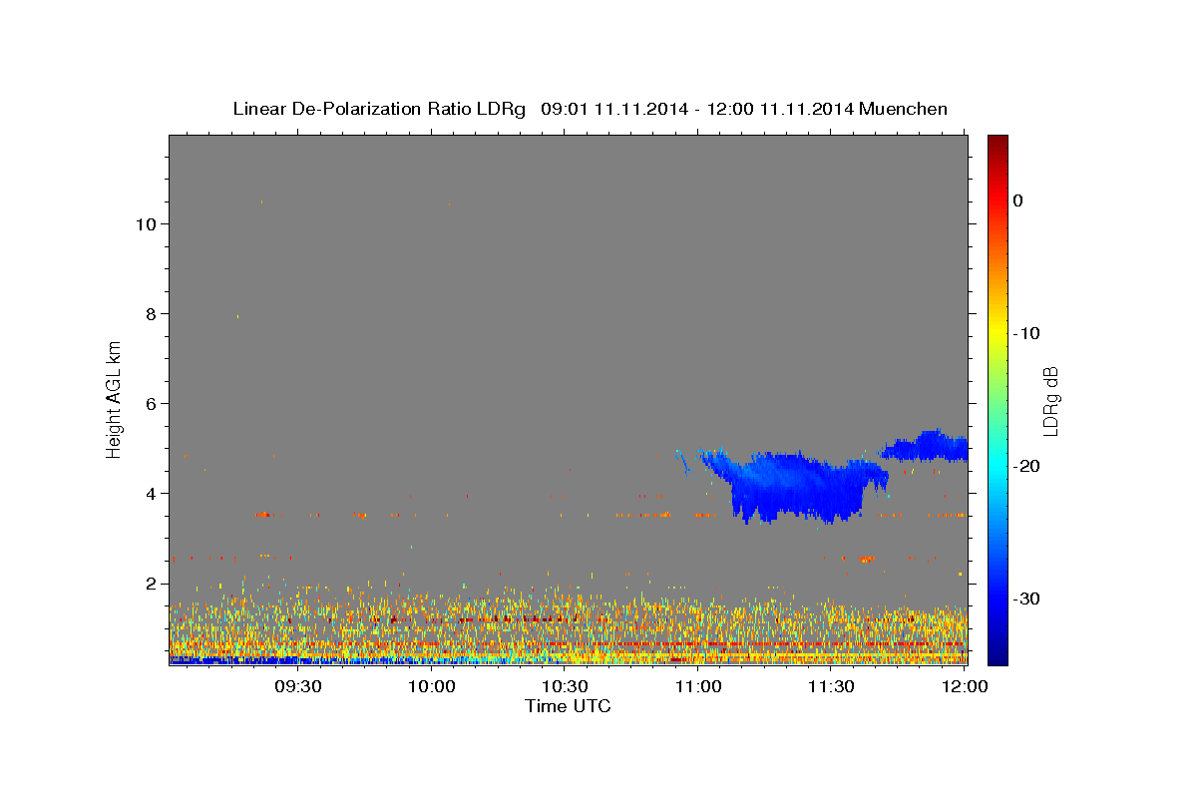The image size is (1197, 798).
Task: Click the 10:00 time tick label
Action: point(432,686)
